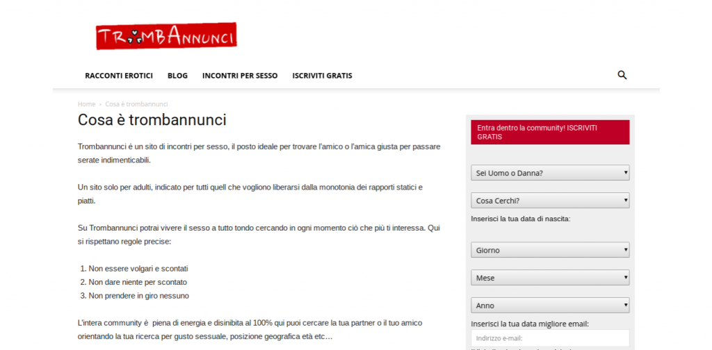The height and width of the screenshot is (350, 712).
Task: Expand the Anno dropdown
Action: 550,305
